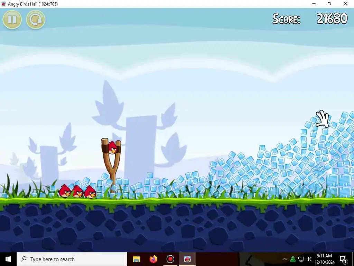The height and width of the screenshot is (266, 354).
Task: Click the green user tray icon
Action: (293, 259)
